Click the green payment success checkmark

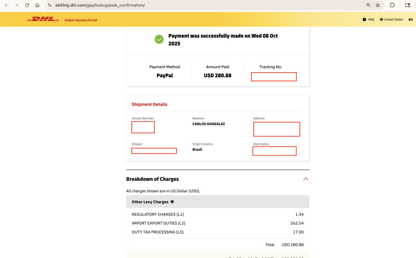pyautogui.click(x=159, y=39)
